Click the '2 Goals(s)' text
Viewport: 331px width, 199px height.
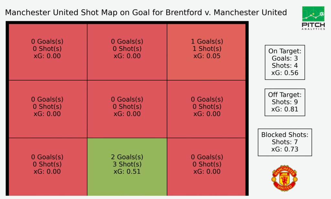[127, 157]
